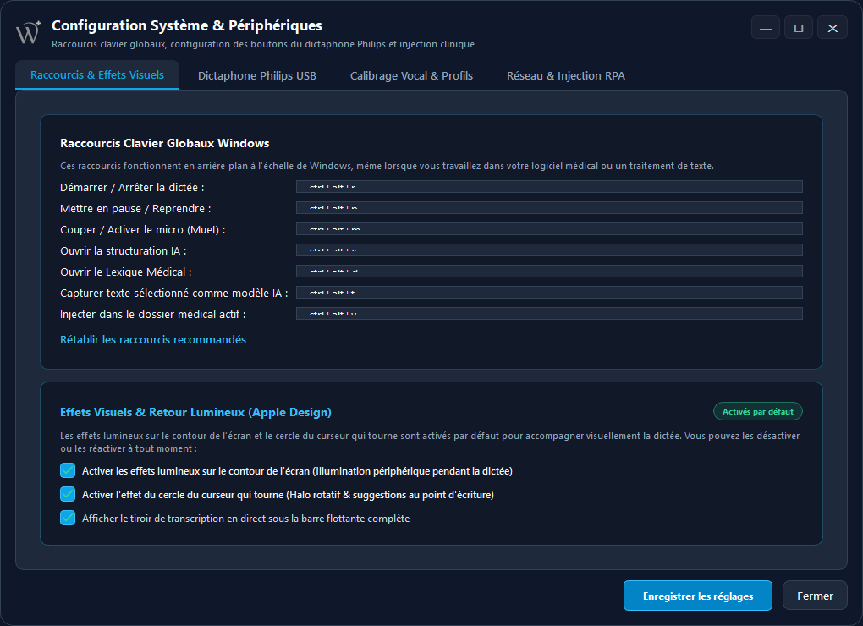Click the Ouvrir le Lexique Médical label

pos(126,272)
